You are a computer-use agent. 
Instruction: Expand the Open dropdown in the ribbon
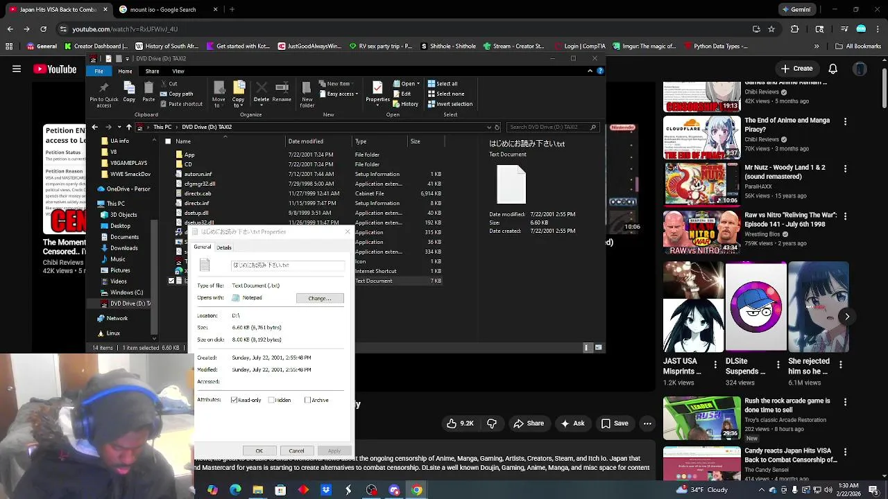click(x=406, y=84)
